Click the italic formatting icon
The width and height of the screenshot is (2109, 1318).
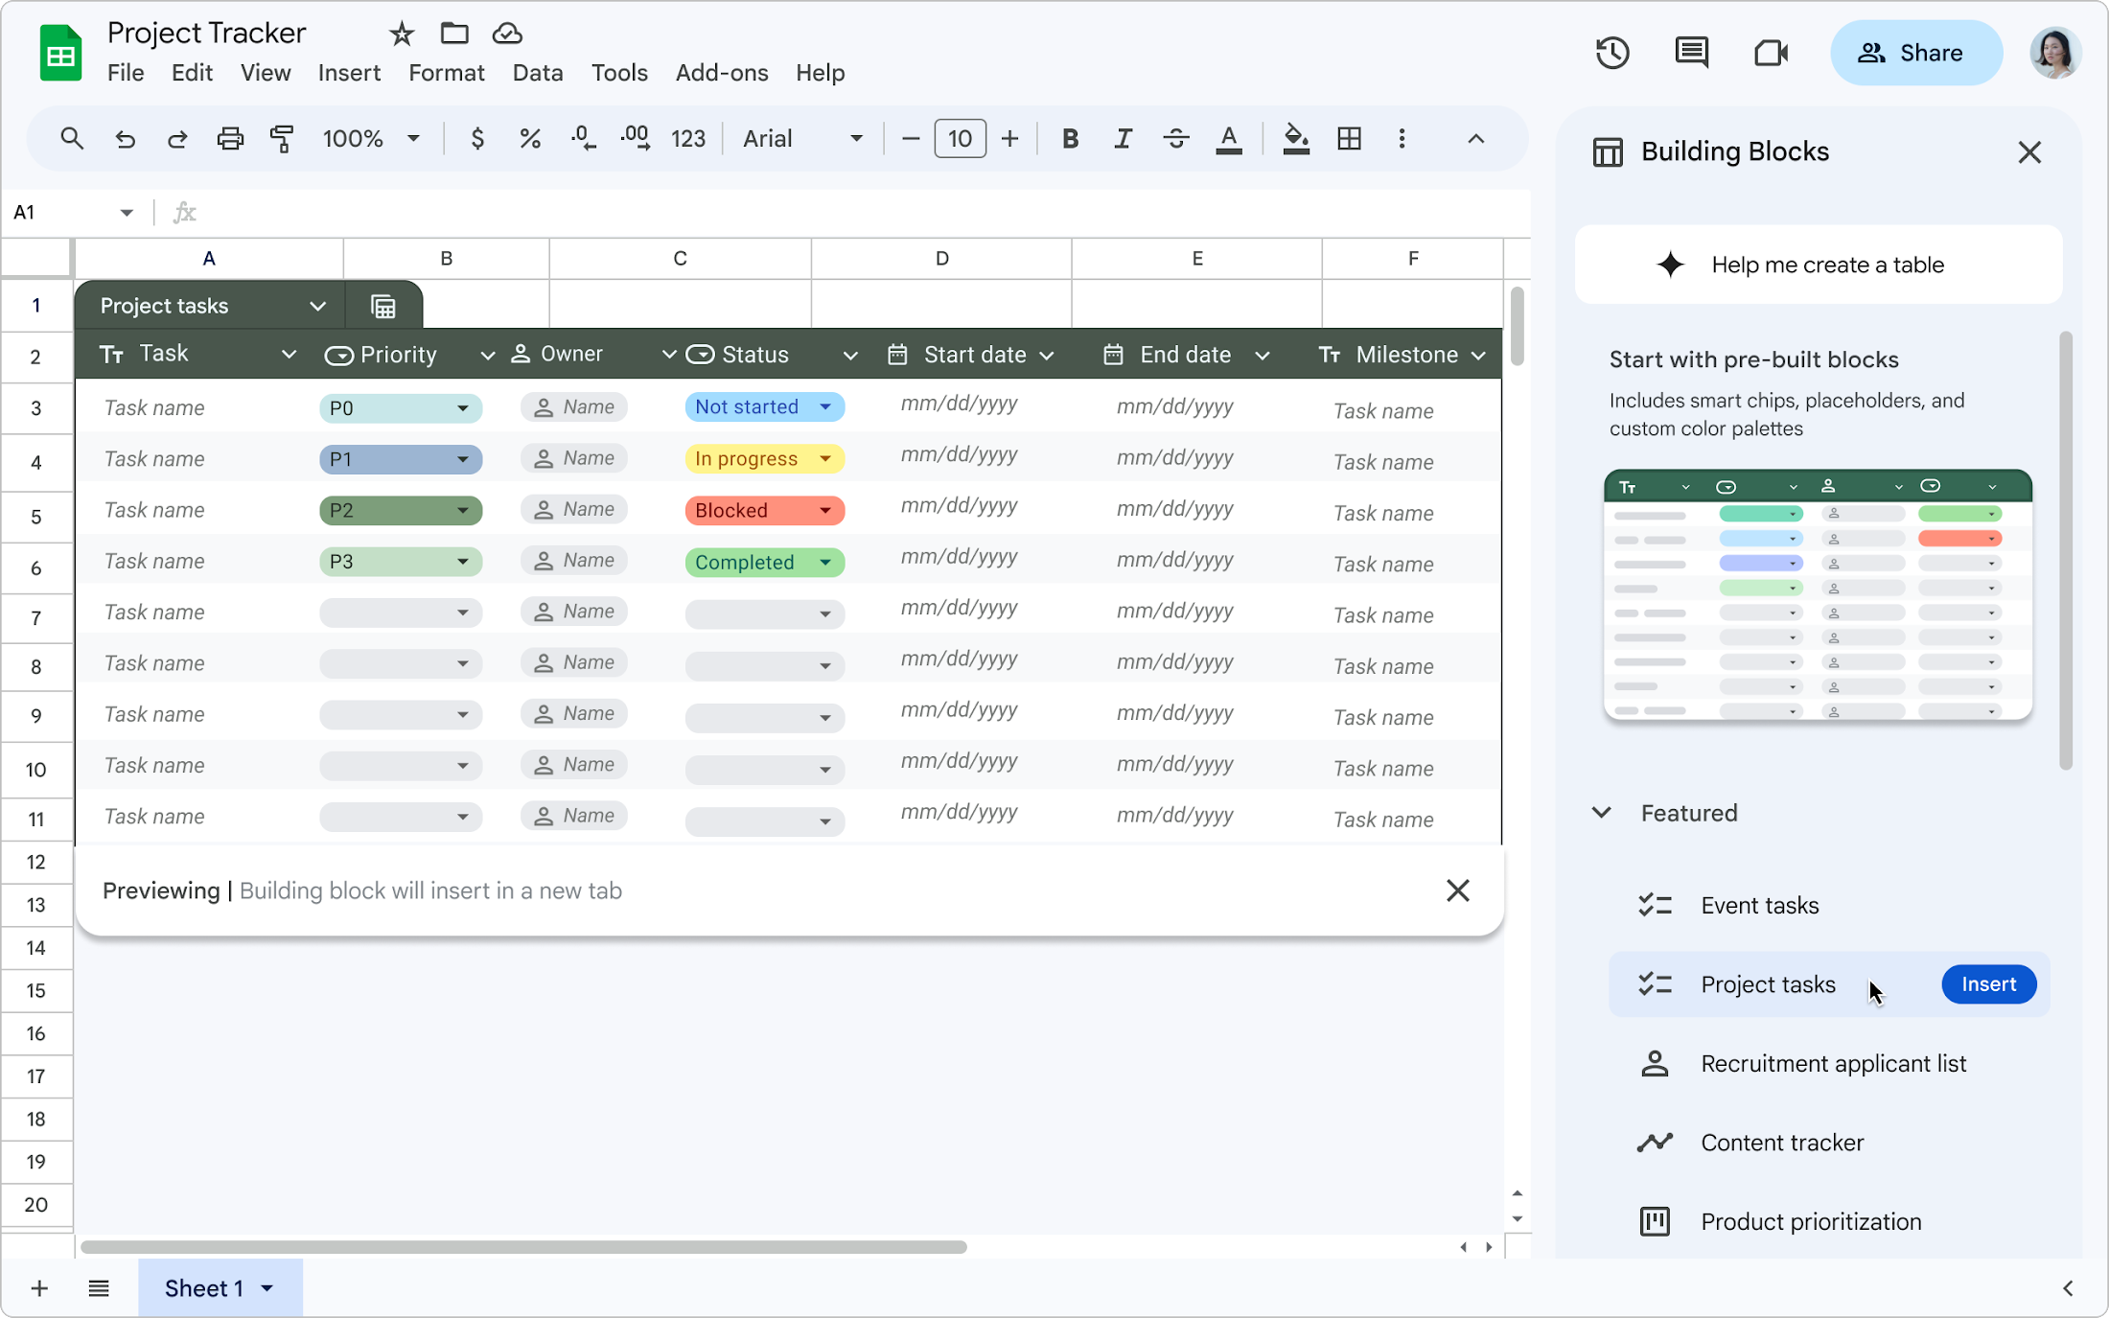tap(1124, 138)
